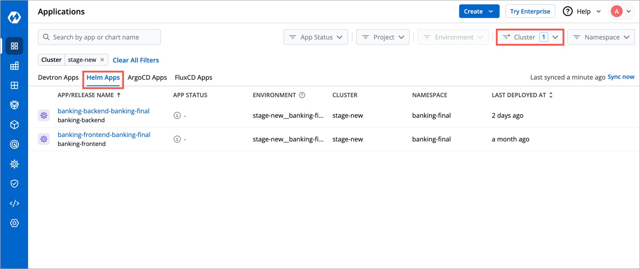This screenshot has height=269, width=640.
Task: Open the Chart Store from the sidebar
Action: tap(14, 104)
